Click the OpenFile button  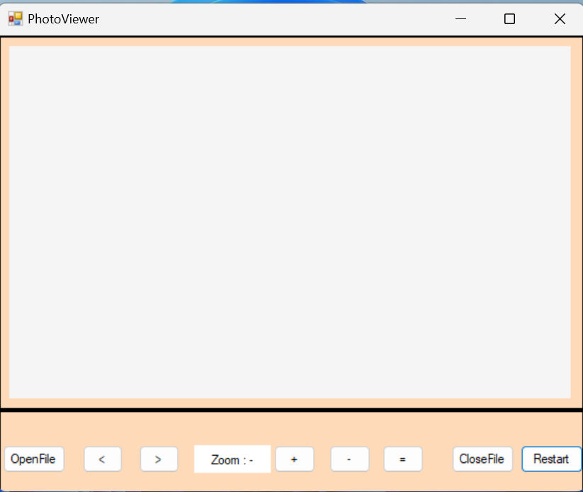(34, 459)
